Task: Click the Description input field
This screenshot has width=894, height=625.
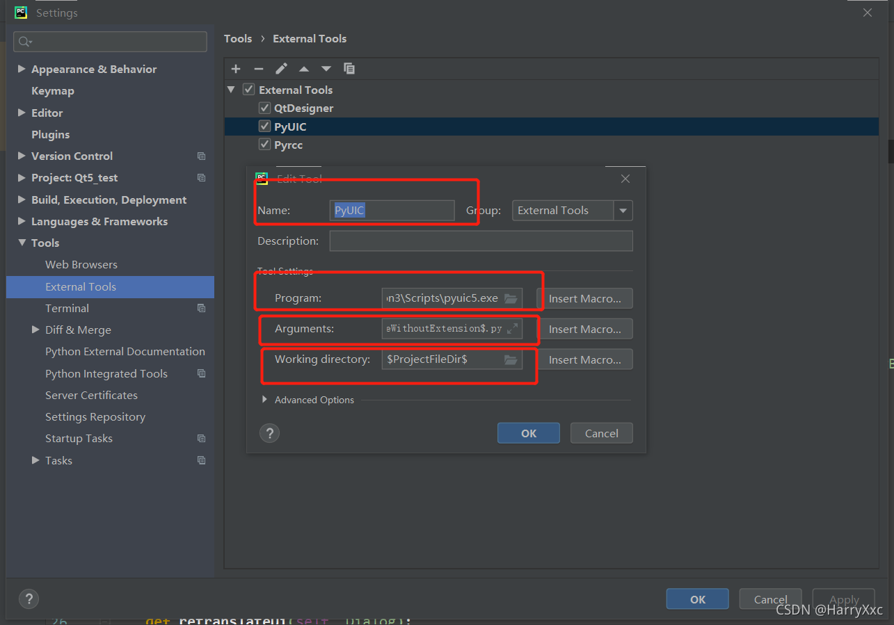Action: point(481,241)
